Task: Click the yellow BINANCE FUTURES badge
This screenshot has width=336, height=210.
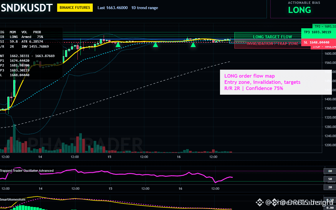Action: (x=75, y=8)
